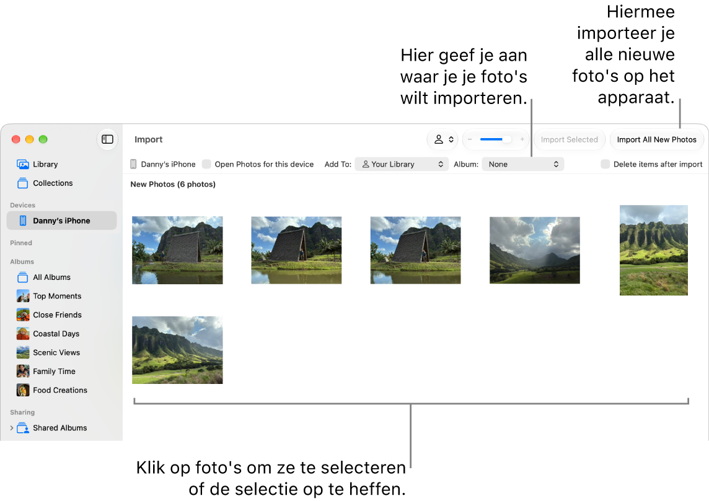Screen dimensions: 709x501
Task: Click the Import Selected button
Action: click(570, 139)
